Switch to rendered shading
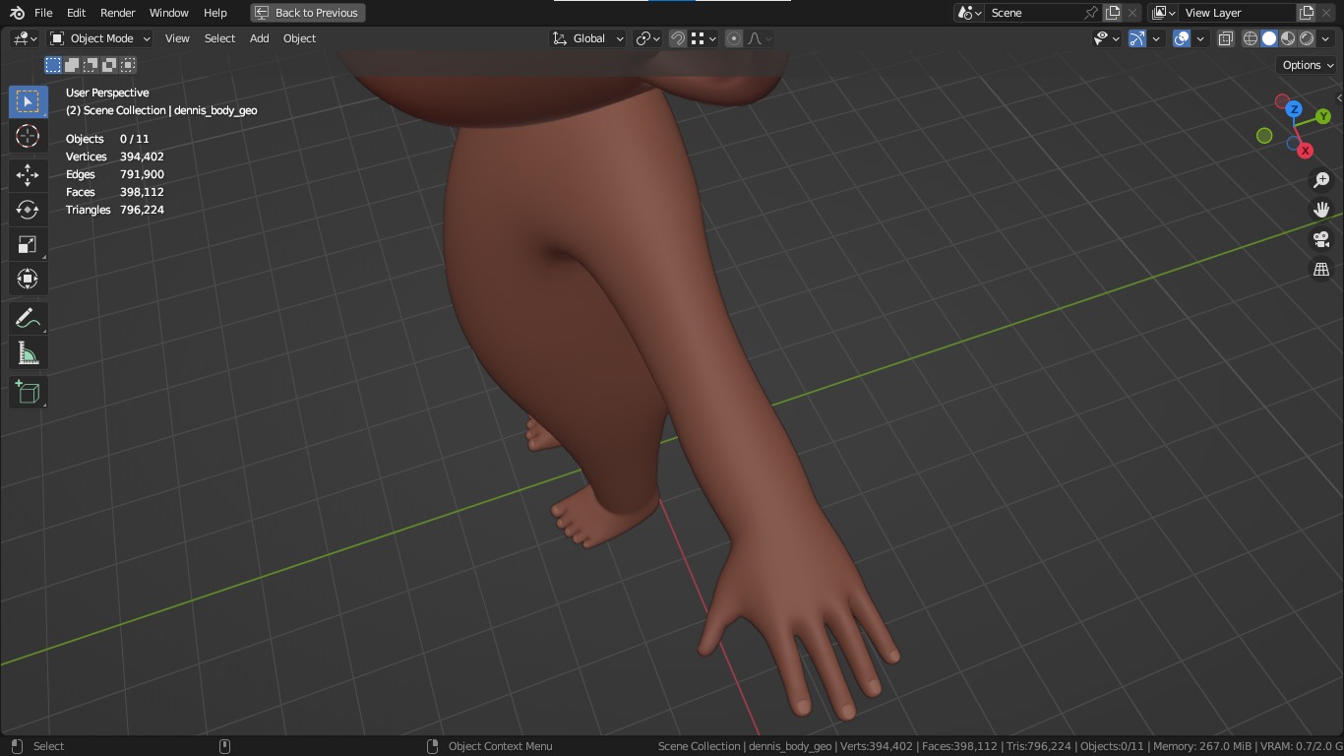This screenshot has width=1344, height=756. point(1307,38)
